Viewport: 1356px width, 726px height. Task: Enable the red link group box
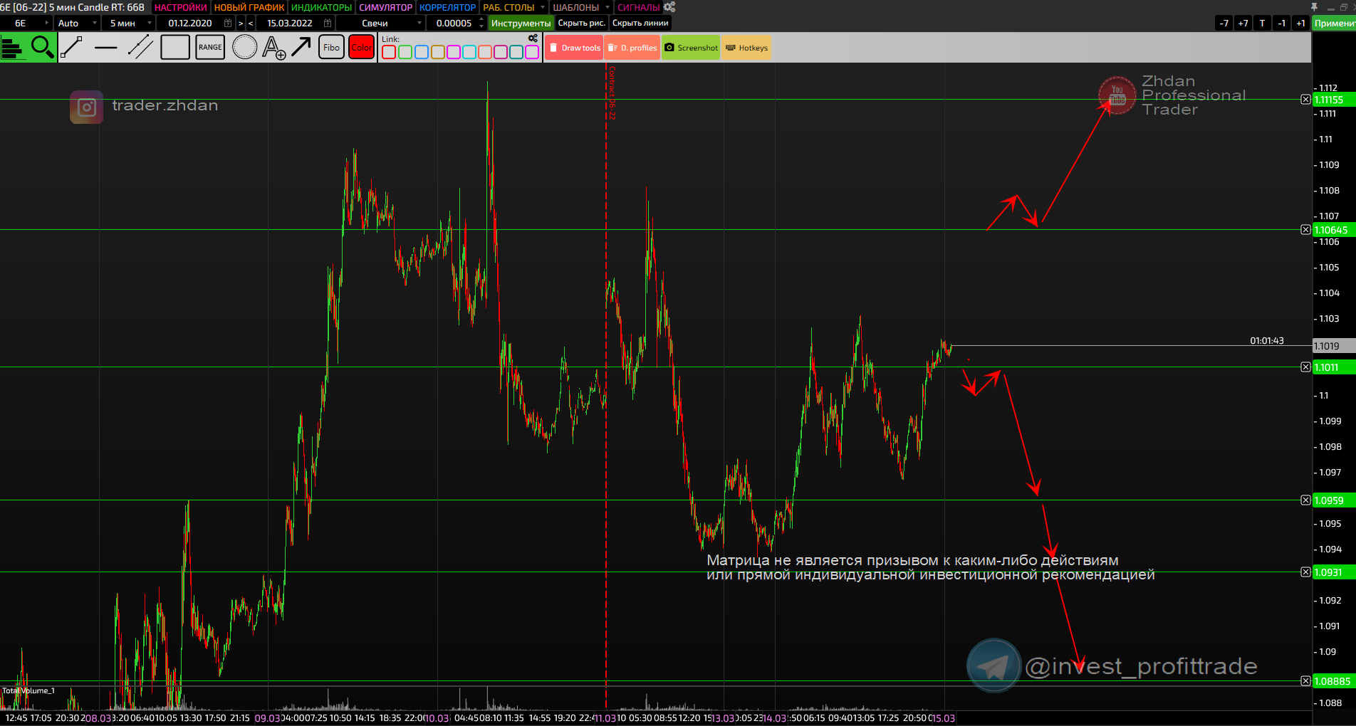point(389,52)
